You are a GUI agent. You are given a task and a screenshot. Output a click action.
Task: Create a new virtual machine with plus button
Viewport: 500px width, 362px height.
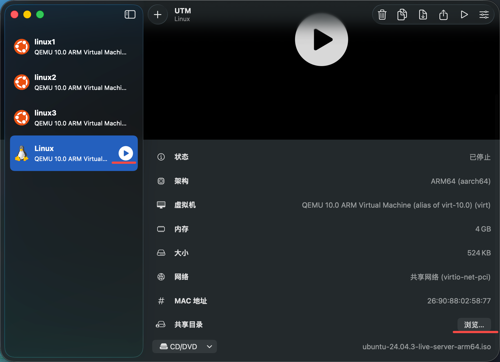(157, 14)
